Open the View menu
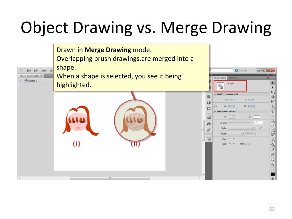292x219 pixels. point(44,70)
